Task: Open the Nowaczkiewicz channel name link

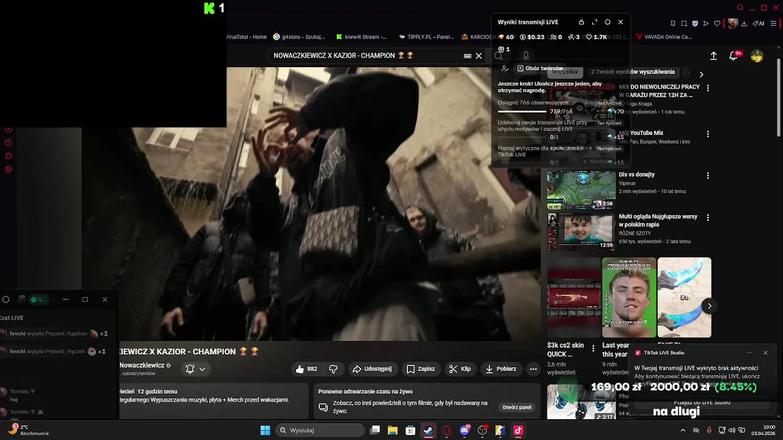Action: (x=142, y=365)
